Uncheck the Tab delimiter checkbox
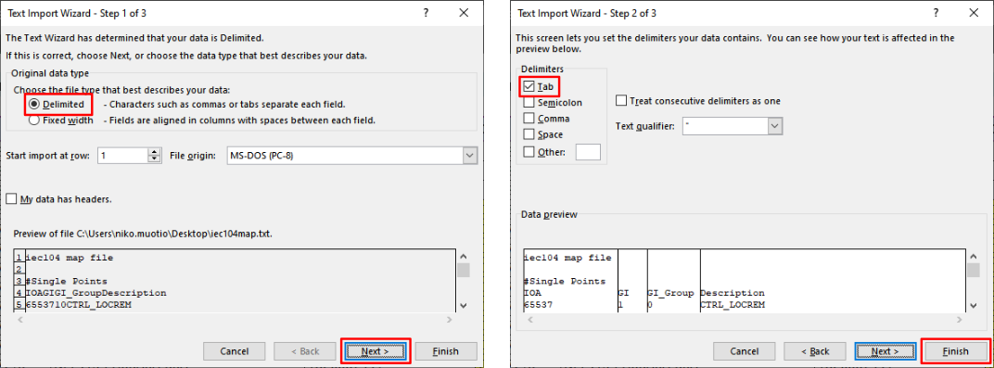994x368 pixels. [529, 86]
